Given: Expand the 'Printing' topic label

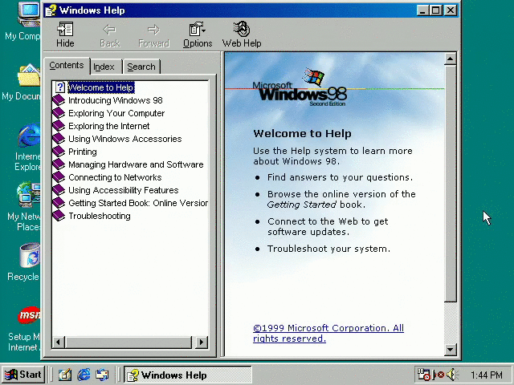Looking at the screenshot, I should click(x=83, y=152).
